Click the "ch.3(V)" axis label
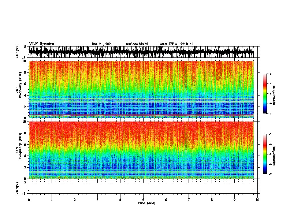290x224 pixels. [18, 188]
